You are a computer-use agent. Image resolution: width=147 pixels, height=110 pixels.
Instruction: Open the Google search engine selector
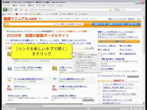coord(118,10)
